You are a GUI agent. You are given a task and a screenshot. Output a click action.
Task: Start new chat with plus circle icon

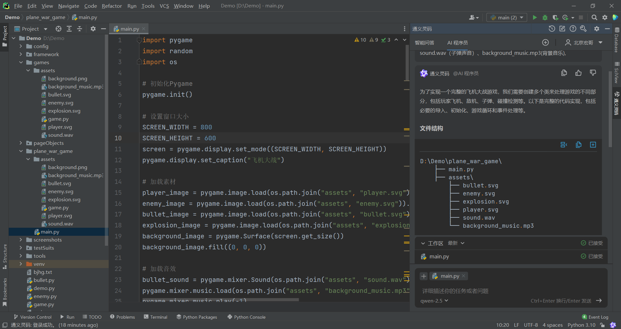coord(545,43)
